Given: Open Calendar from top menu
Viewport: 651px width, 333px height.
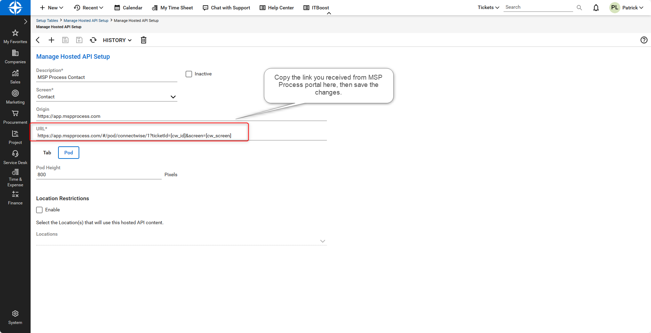Looking at the screenshot, I should (x=128, y=8).
